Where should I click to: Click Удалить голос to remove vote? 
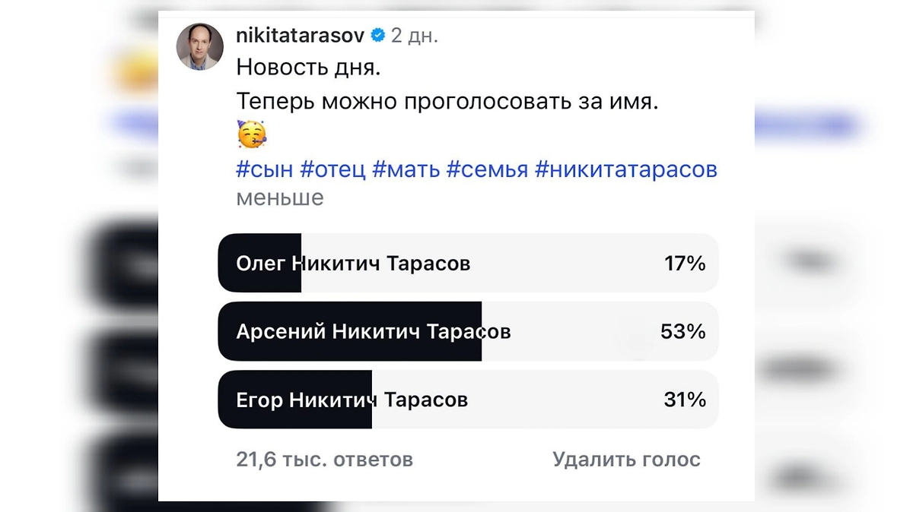point(626,459)
